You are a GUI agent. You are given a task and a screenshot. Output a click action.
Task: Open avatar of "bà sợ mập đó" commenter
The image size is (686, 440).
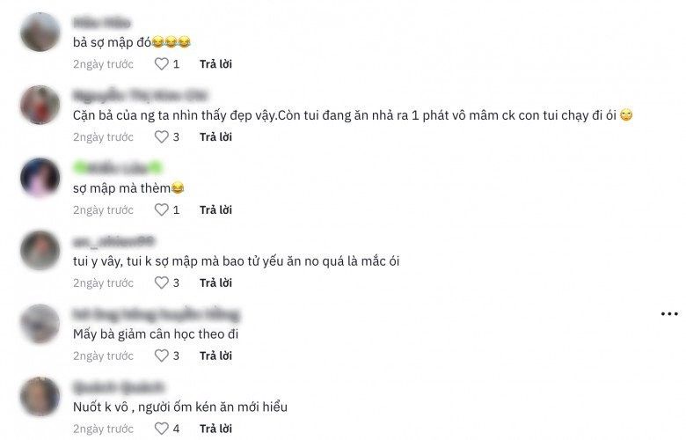[x=40, y=32]
